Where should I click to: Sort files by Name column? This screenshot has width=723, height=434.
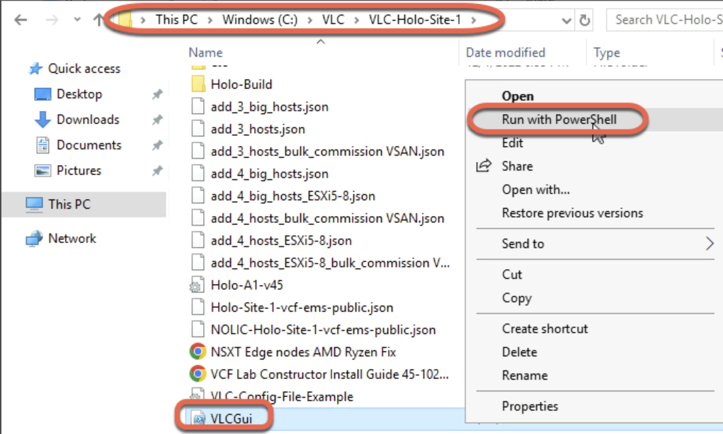(205, 52)
